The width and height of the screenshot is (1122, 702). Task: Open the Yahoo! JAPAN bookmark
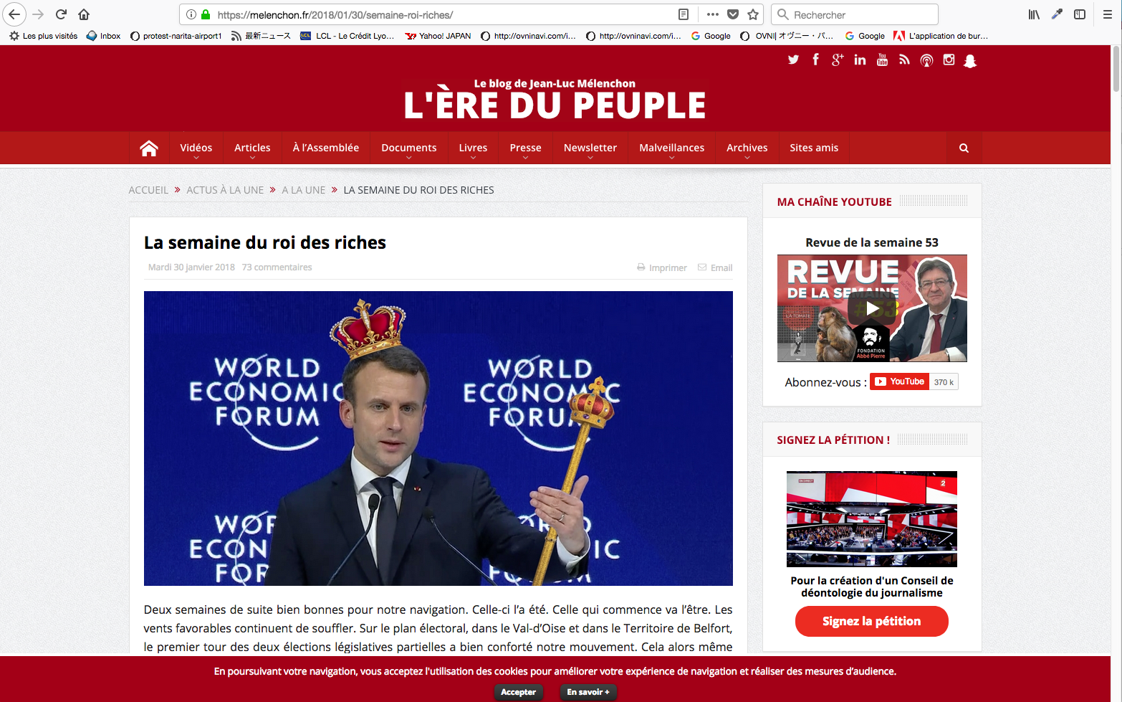coord(438,36)
